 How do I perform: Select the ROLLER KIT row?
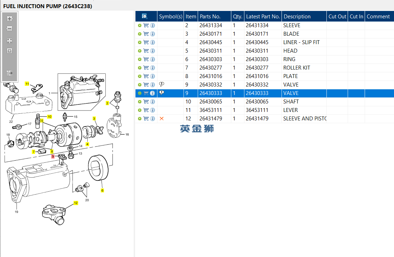[296, 68]
